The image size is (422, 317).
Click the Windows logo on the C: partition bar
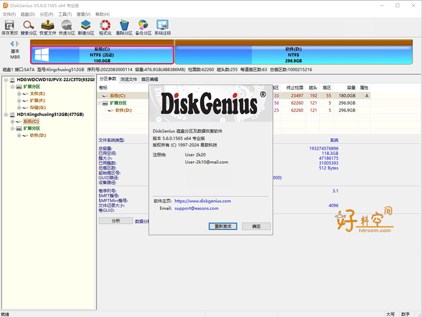tap(42, 55)
